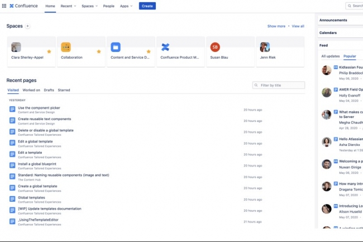Open Content and Service D... folder icon
Image resolution: width=363 pixels, height=242 pixels.
pyautogui.click(x=116, y=48)
